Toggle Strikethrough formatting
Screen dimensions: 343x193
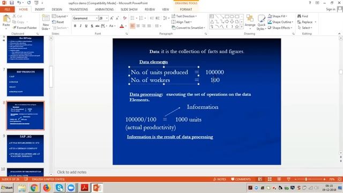tap(98, 26)
